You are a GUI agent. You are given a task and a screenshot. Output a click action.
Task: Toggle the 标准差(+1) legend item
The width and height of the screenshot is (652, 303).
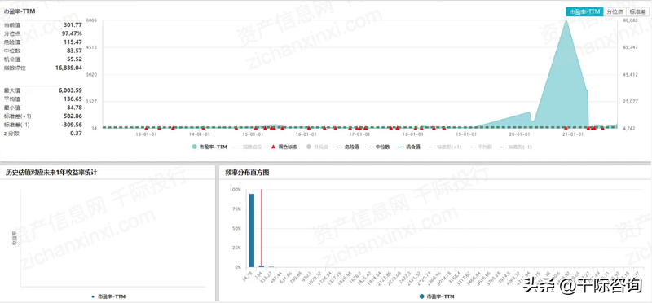pos(445,147)
